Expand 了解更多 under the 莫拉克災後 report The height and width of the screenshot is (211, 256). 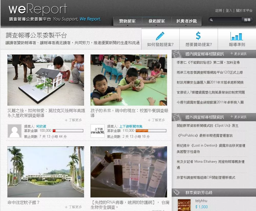[73, 120]
